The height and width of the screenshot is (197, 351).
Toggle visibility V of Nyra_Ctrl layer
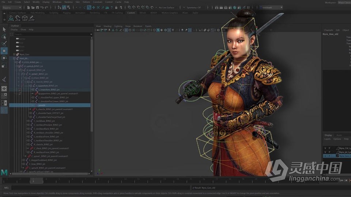tap(325, 148)
